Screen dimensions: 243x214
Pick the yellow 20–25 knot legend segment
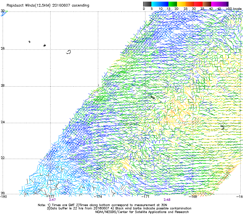click(181, 4)
